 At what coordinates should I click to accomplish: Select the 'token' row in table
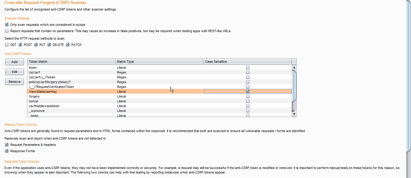[x=159, y=68]
